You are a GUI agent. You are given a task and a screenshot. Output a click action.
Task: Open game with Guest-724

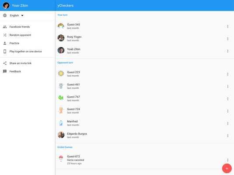tap(145, 111)
